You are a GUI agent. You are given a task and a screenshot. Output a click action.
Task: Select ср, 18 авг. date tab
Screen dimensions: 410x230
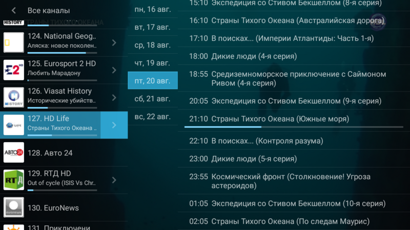coord(153,45)
